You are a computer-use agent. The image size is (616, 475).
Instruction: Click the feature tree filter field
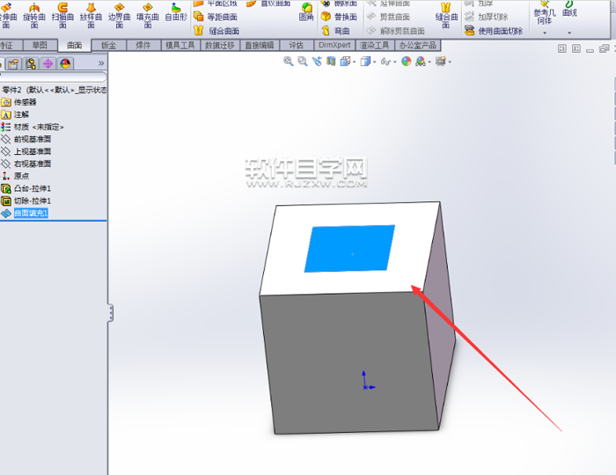53,77
